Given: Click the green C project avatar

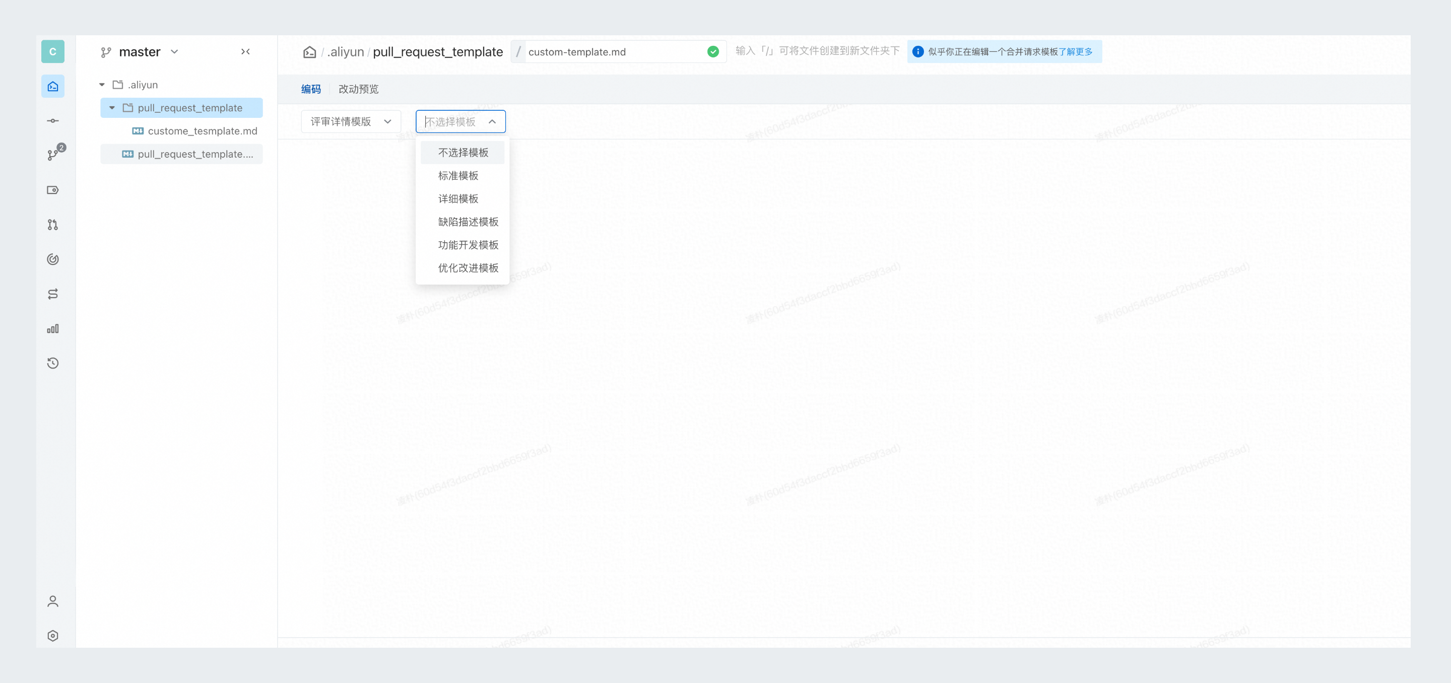Looking at the screenshot, I should point(53,52).
